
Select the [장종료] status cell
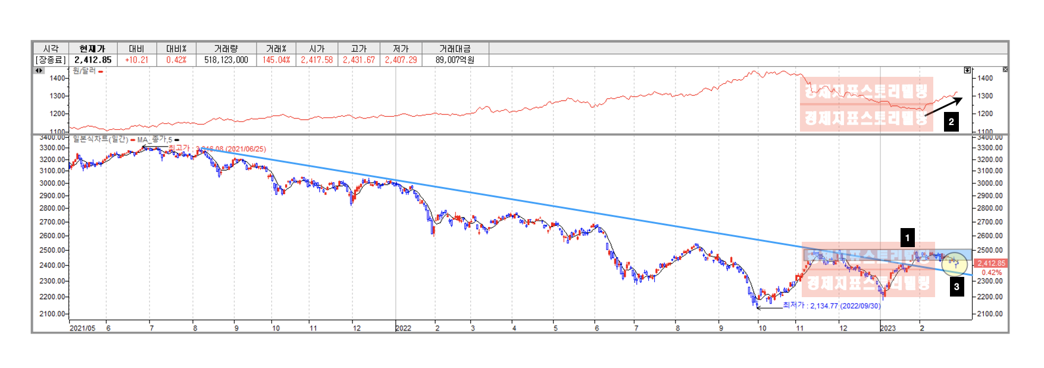coord(51,60)
